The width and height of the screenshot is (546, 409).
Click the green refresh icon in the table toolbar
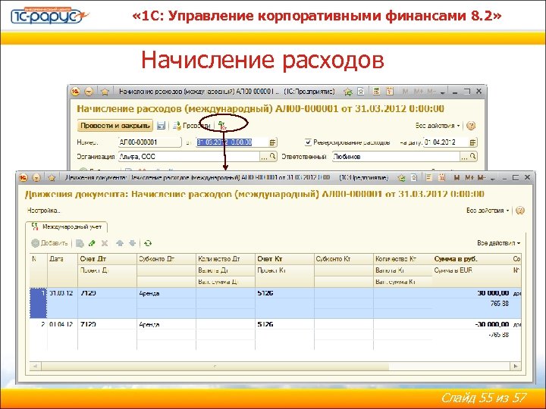(x=148, y=243)
